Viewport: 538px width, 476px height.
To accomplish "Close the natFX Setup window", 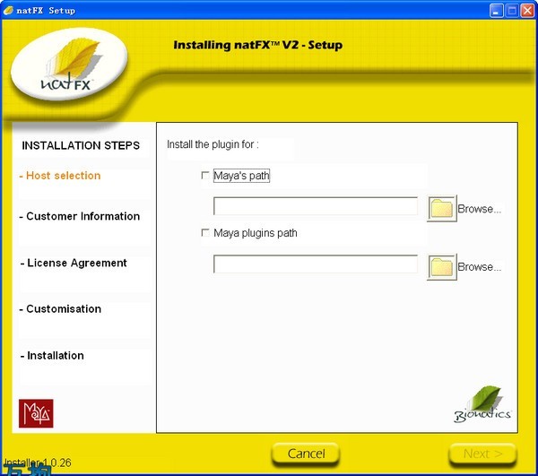I will click(526, 10).
